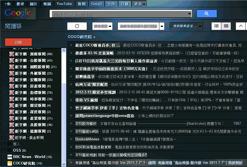Screen dimensions: 247x167
Task: Click the 鉅亨網 宏觀新聞 feed icon
Action: pyautogui.click(x=12, y=80)
